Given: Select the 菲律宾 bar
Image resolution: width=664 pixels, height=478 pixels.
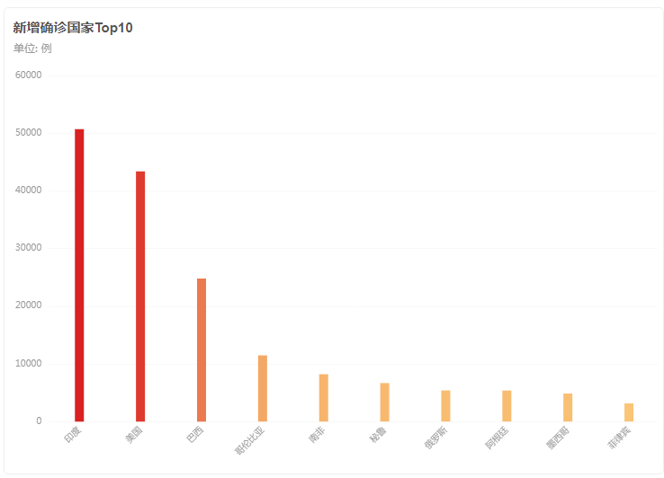Looking at the screenshot, I should coord(629,412).
